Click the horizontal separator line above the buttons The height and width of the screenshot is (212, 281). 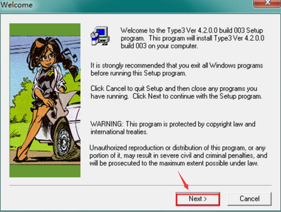point(140,185)
